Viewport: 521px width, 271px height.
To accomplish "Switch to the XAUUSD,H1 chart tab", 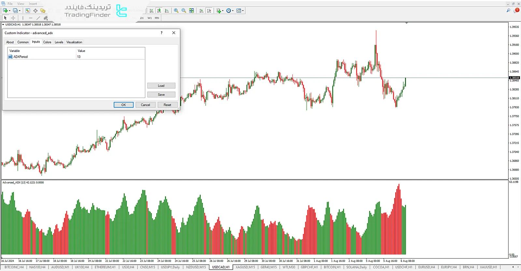I will (488, 267).
